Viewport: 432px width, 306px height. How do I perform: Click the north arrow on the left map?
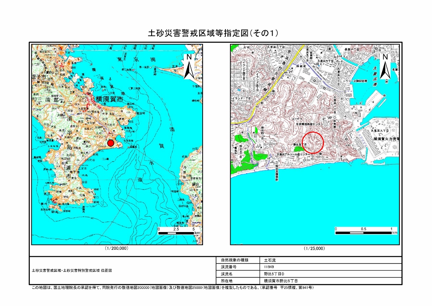[189, 66]
